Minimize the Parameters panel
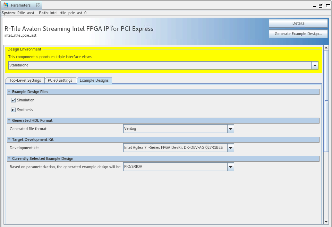 tap(314, 6)
